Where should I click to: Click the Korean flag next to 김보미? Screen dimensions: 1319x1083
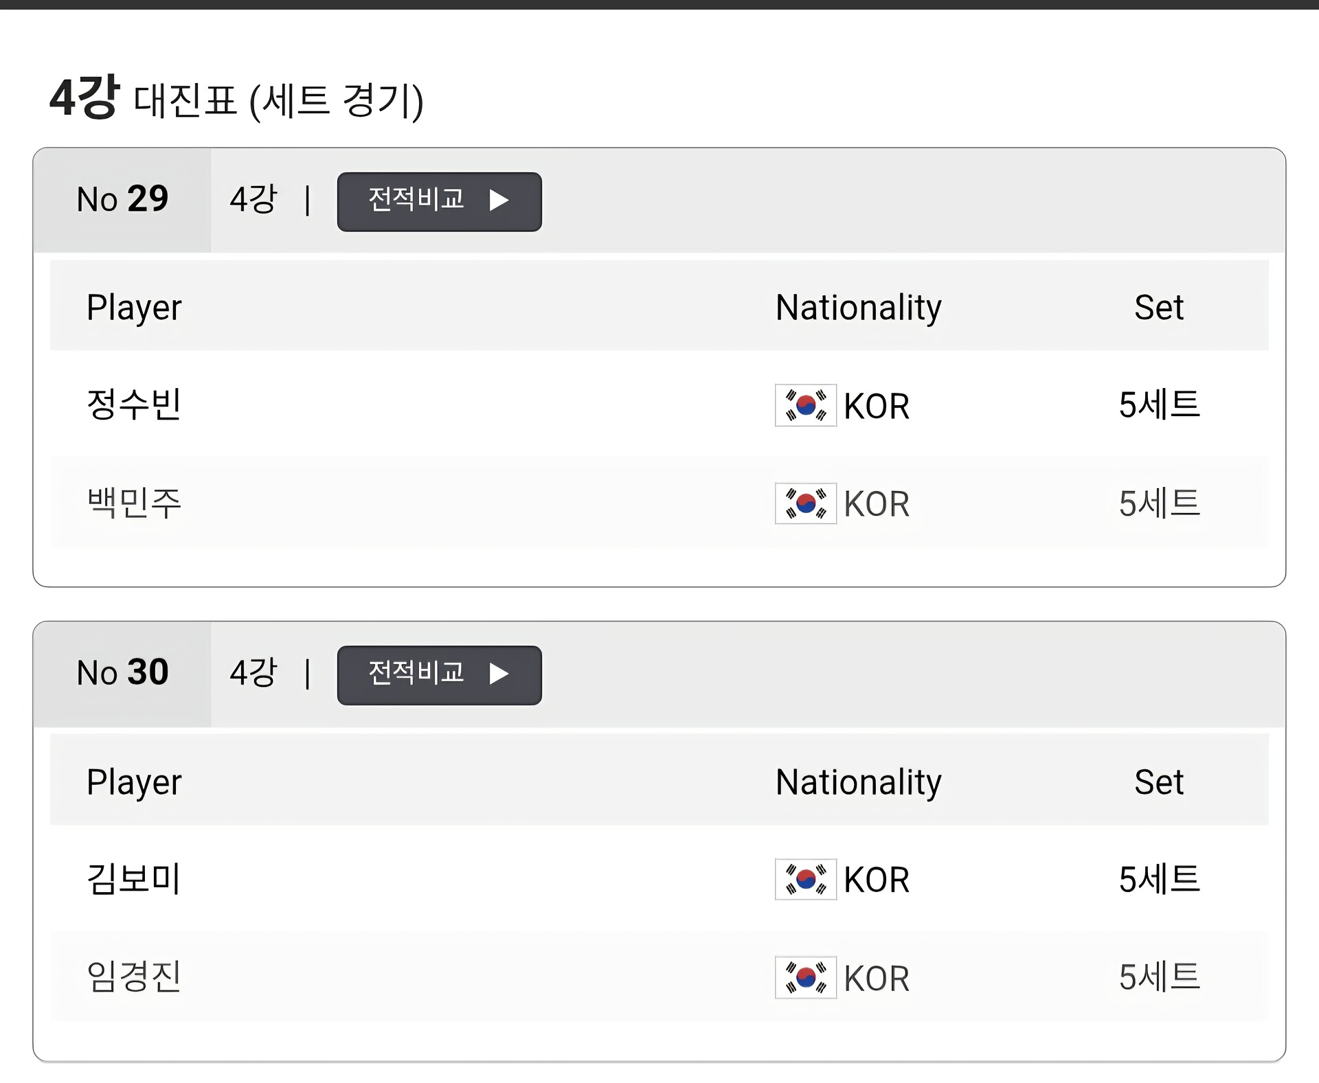(x=805, y=879)
